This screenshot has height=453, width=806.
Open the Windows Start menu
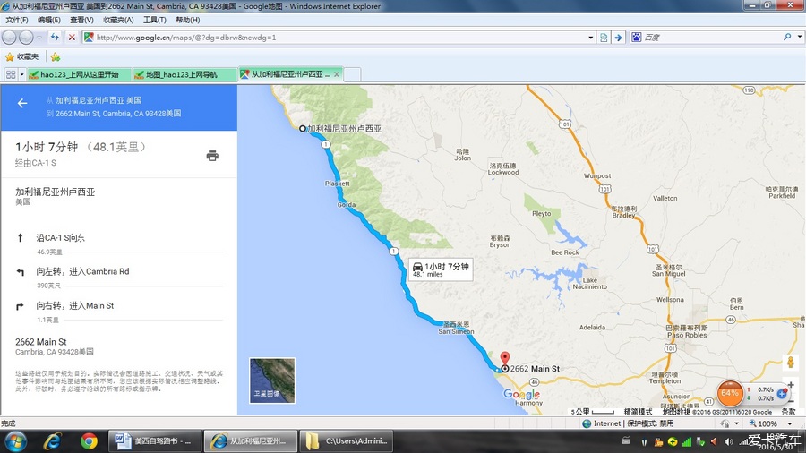pos(15,441)
